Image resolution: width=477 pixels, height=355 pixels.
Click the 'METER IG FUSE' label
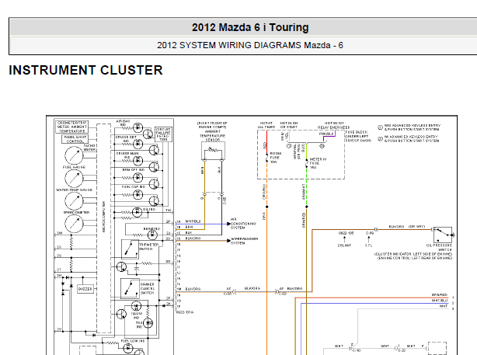click(x=318, y=163)
